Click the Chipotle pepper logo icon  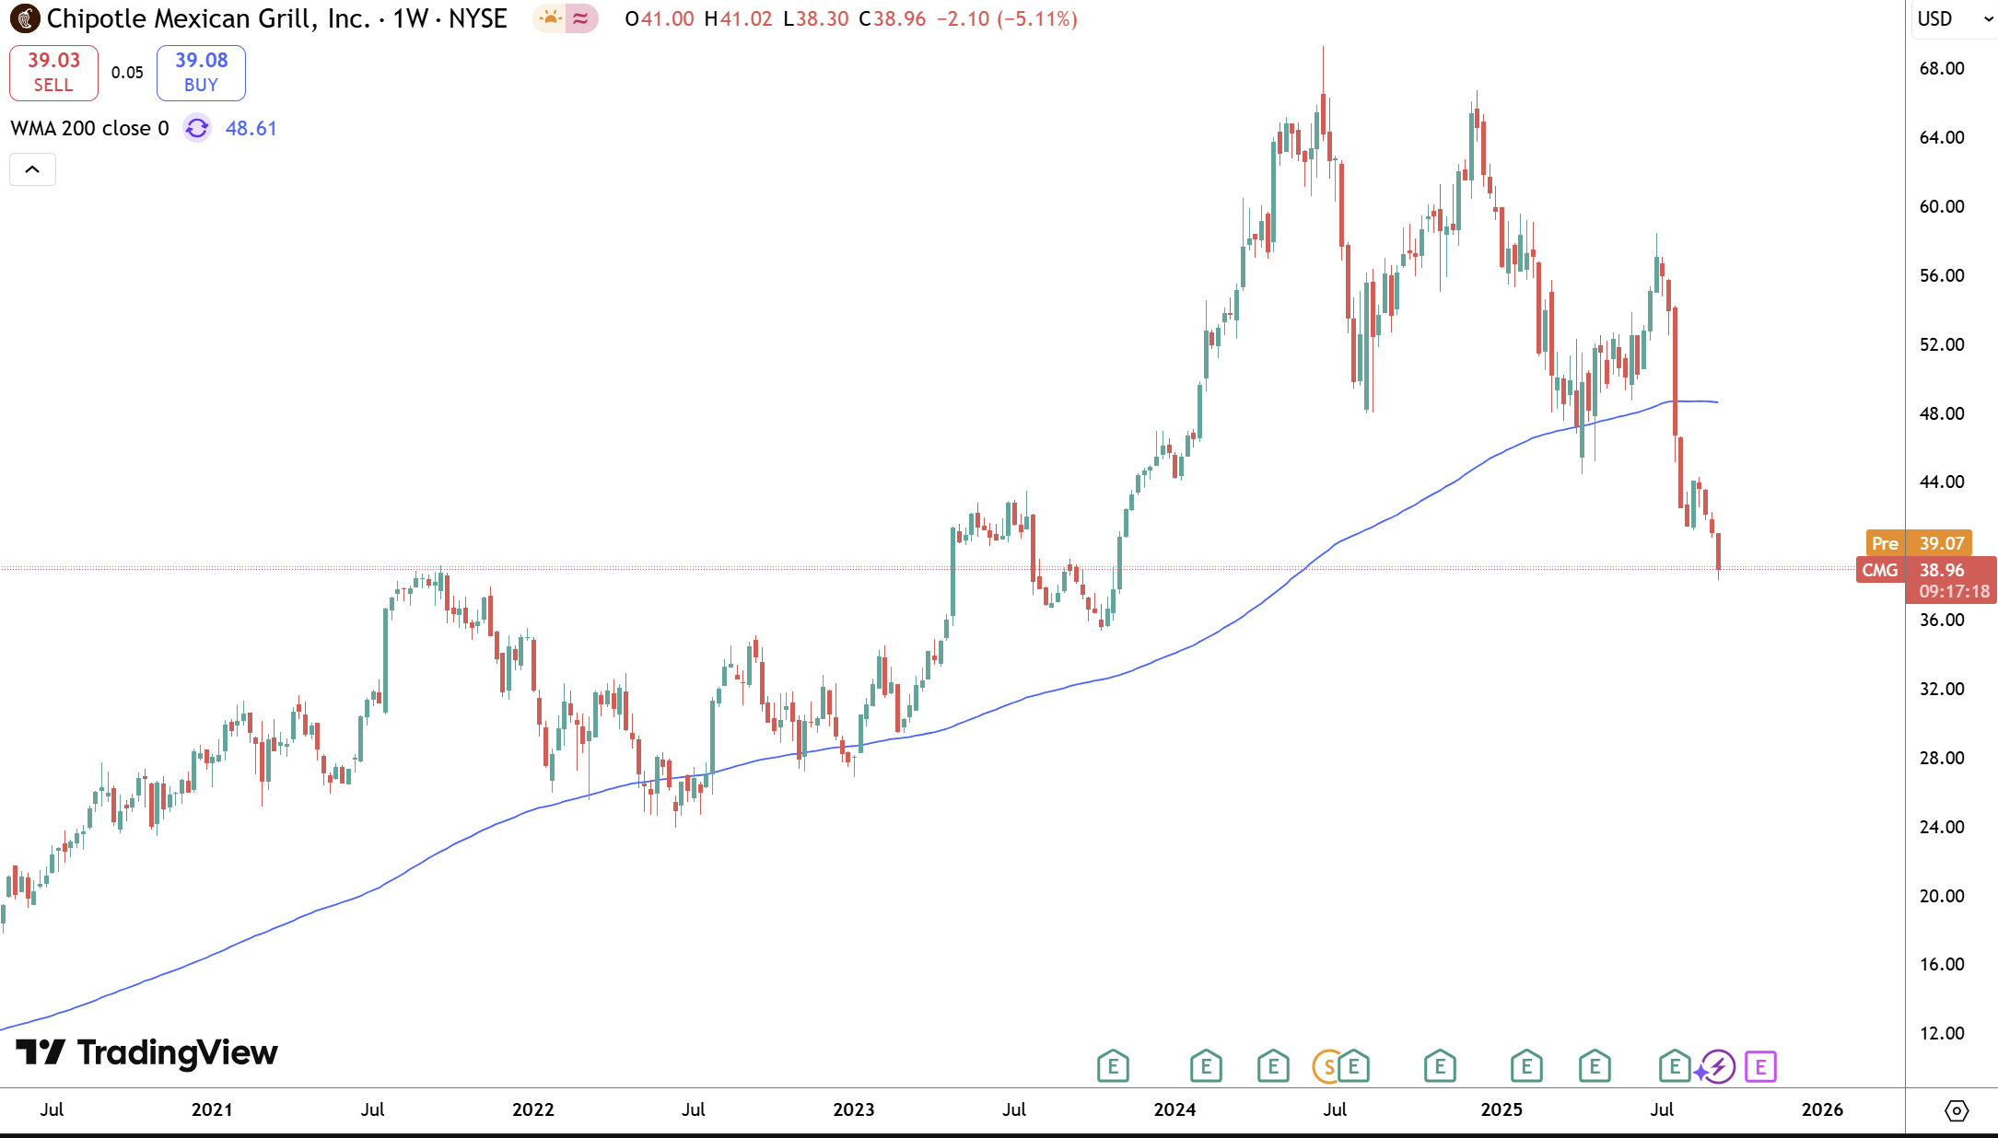(24, 18)
